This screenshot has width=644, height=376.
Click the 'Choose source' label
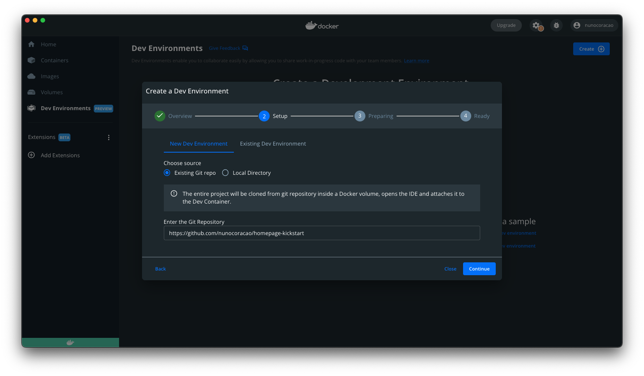[x=182, y=163]
